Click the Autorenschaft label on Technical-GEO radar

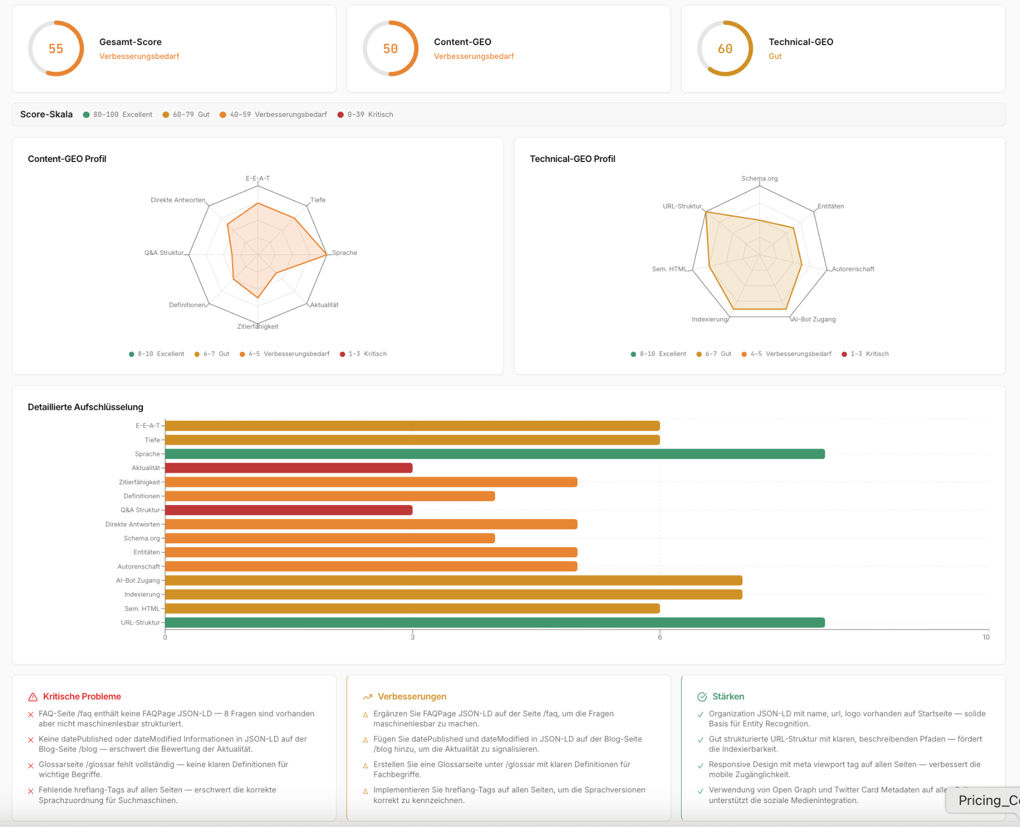[853, 269]
